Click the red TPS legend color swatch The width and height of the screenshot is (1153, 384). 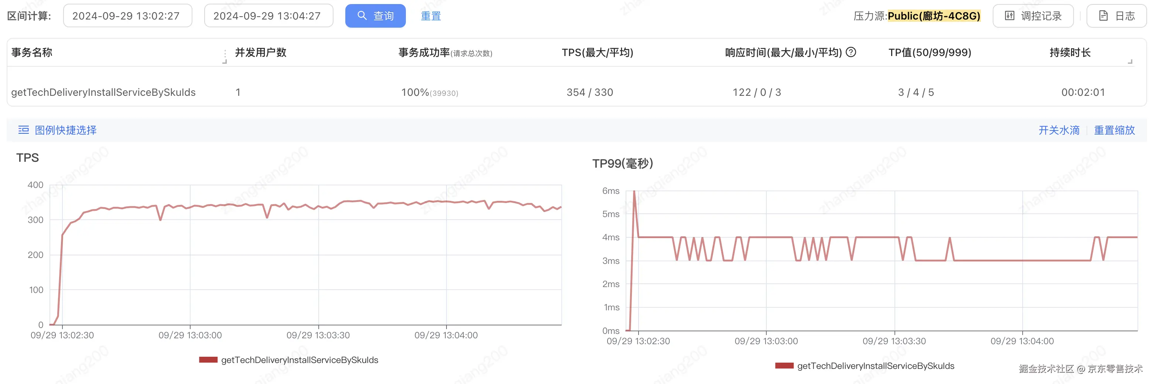[208, 360]
